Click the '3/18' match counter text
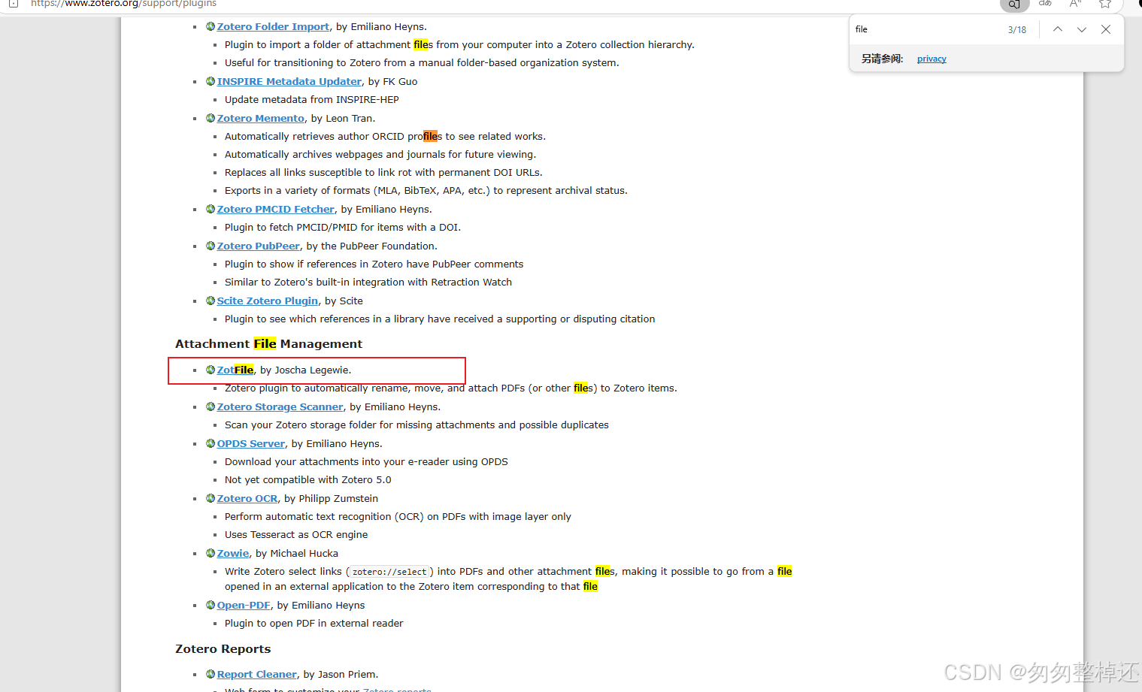 (x=1017, y=30)
